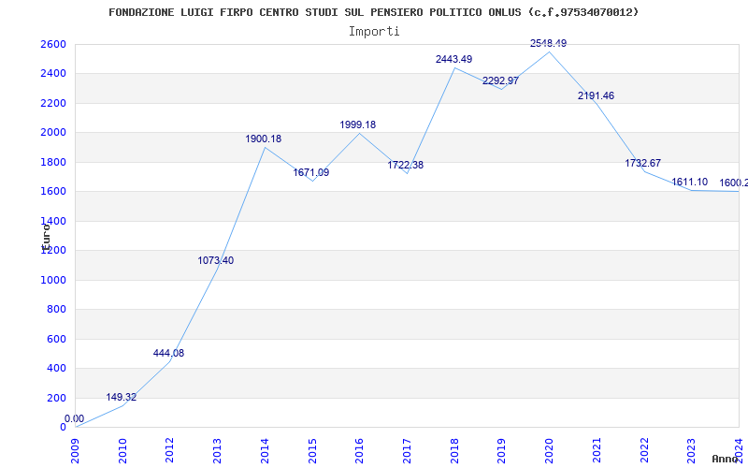
Task: Select the 2191.46 data label
Action: point(596,95)
